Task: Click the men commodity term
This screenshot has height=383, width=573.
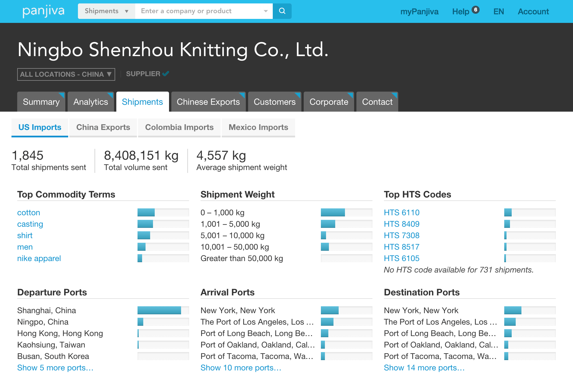Action: coord(25,247)
